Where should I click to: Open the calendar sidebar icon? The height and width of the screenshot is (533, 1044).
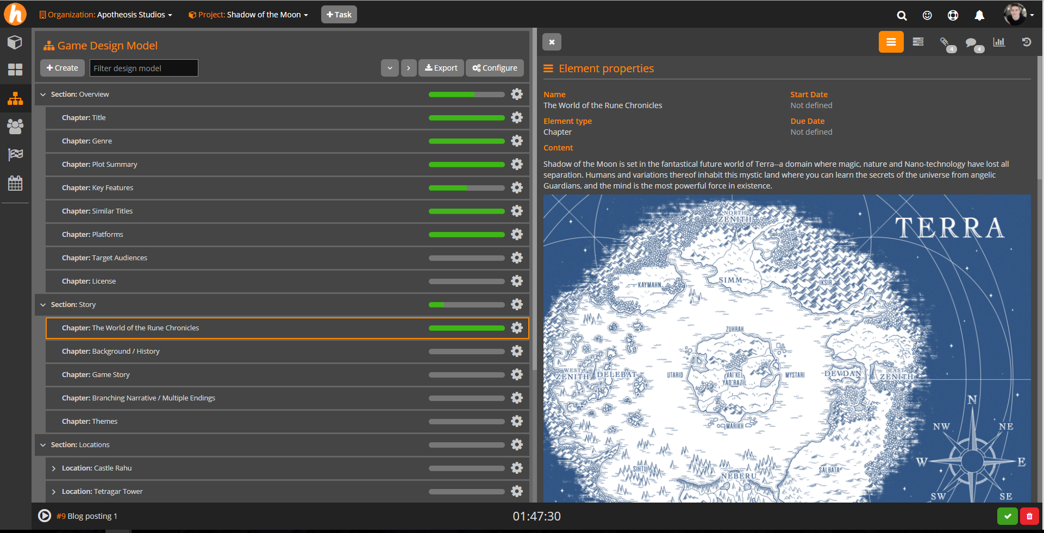pos(15,183)
